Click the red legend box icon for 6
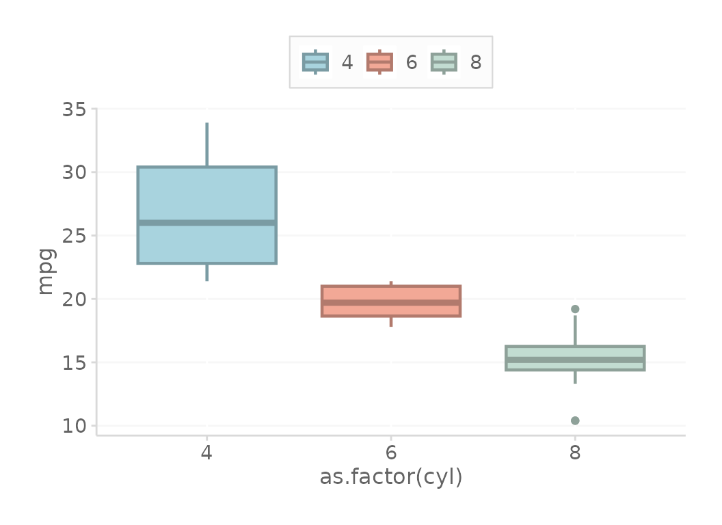Viewport: 722px width, 525px height. pos(379,62)
